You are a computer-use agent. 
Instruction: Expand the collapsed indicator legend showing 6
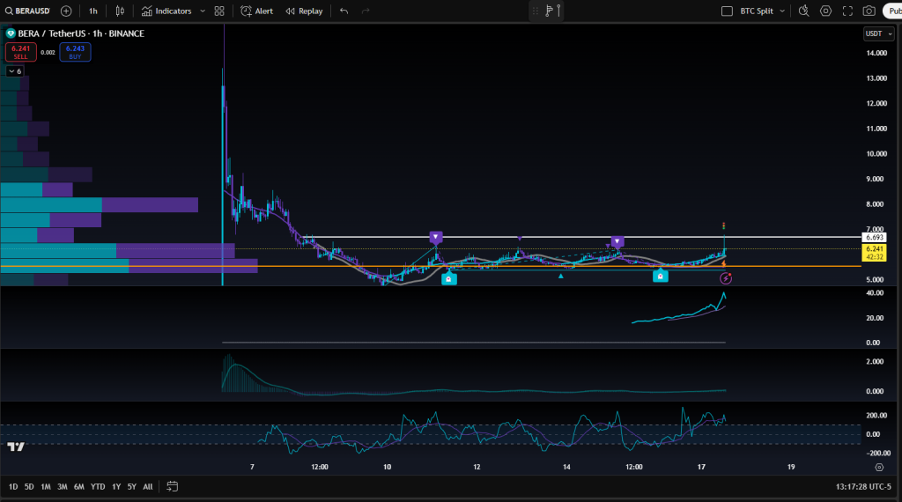coord(14,71)
